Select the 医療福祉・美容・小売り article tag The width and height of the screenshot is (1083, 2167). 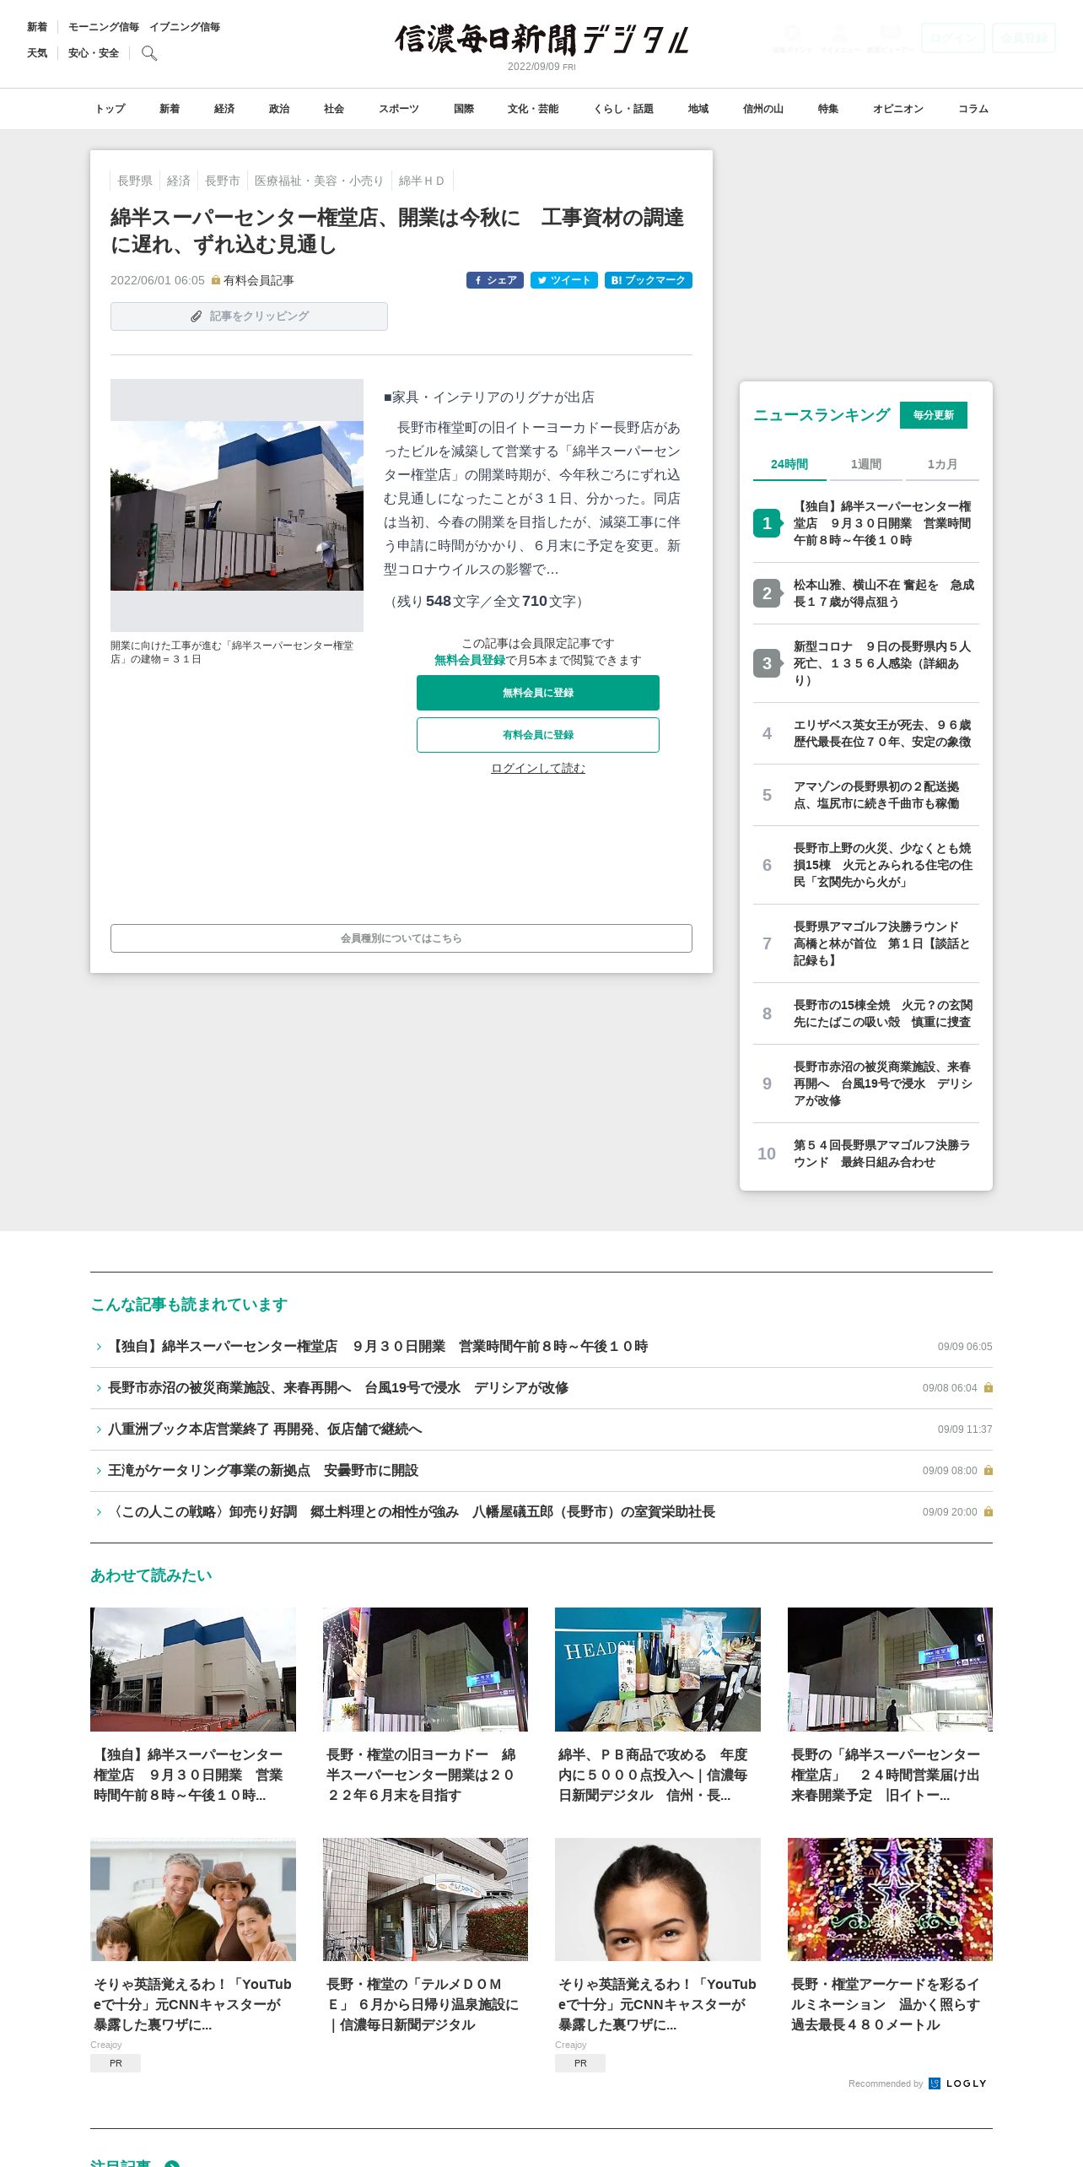coord(319,181)
